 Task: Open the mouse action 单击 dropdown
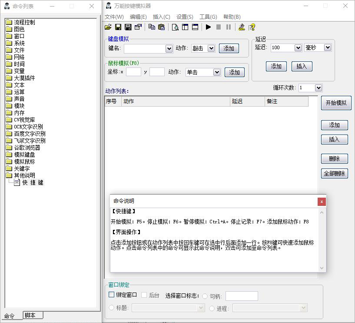217,72
